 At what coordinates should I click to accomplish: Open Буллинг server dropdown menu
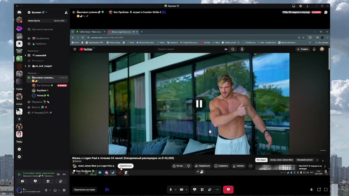point(38,12)
